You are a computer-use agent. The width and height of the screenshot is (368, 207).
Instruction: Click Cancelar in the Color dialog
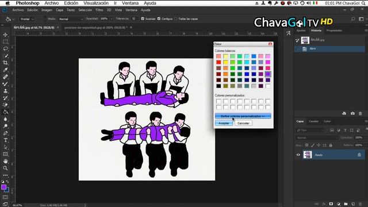243,123
